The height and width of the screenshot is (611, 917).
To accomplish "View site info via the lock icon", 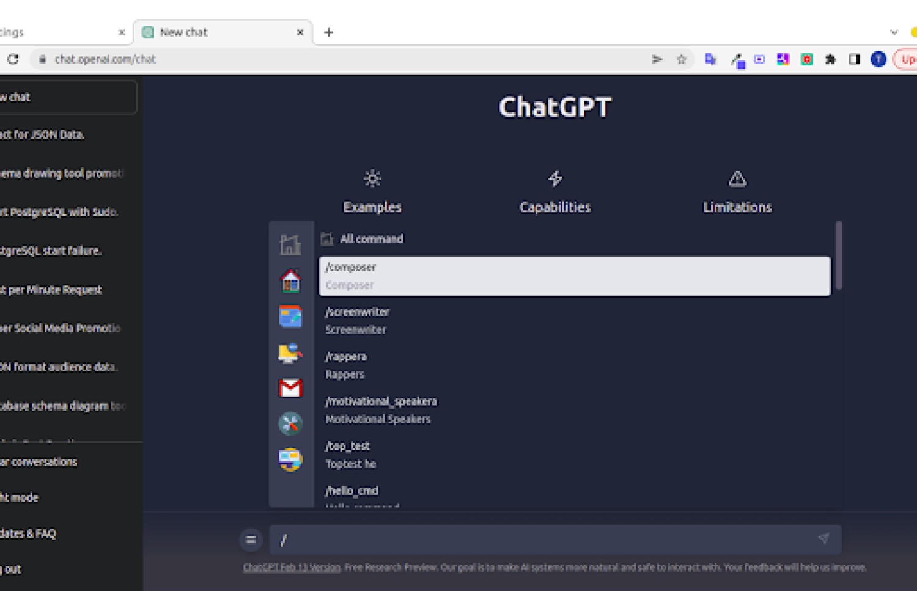I will pos(42,59).
